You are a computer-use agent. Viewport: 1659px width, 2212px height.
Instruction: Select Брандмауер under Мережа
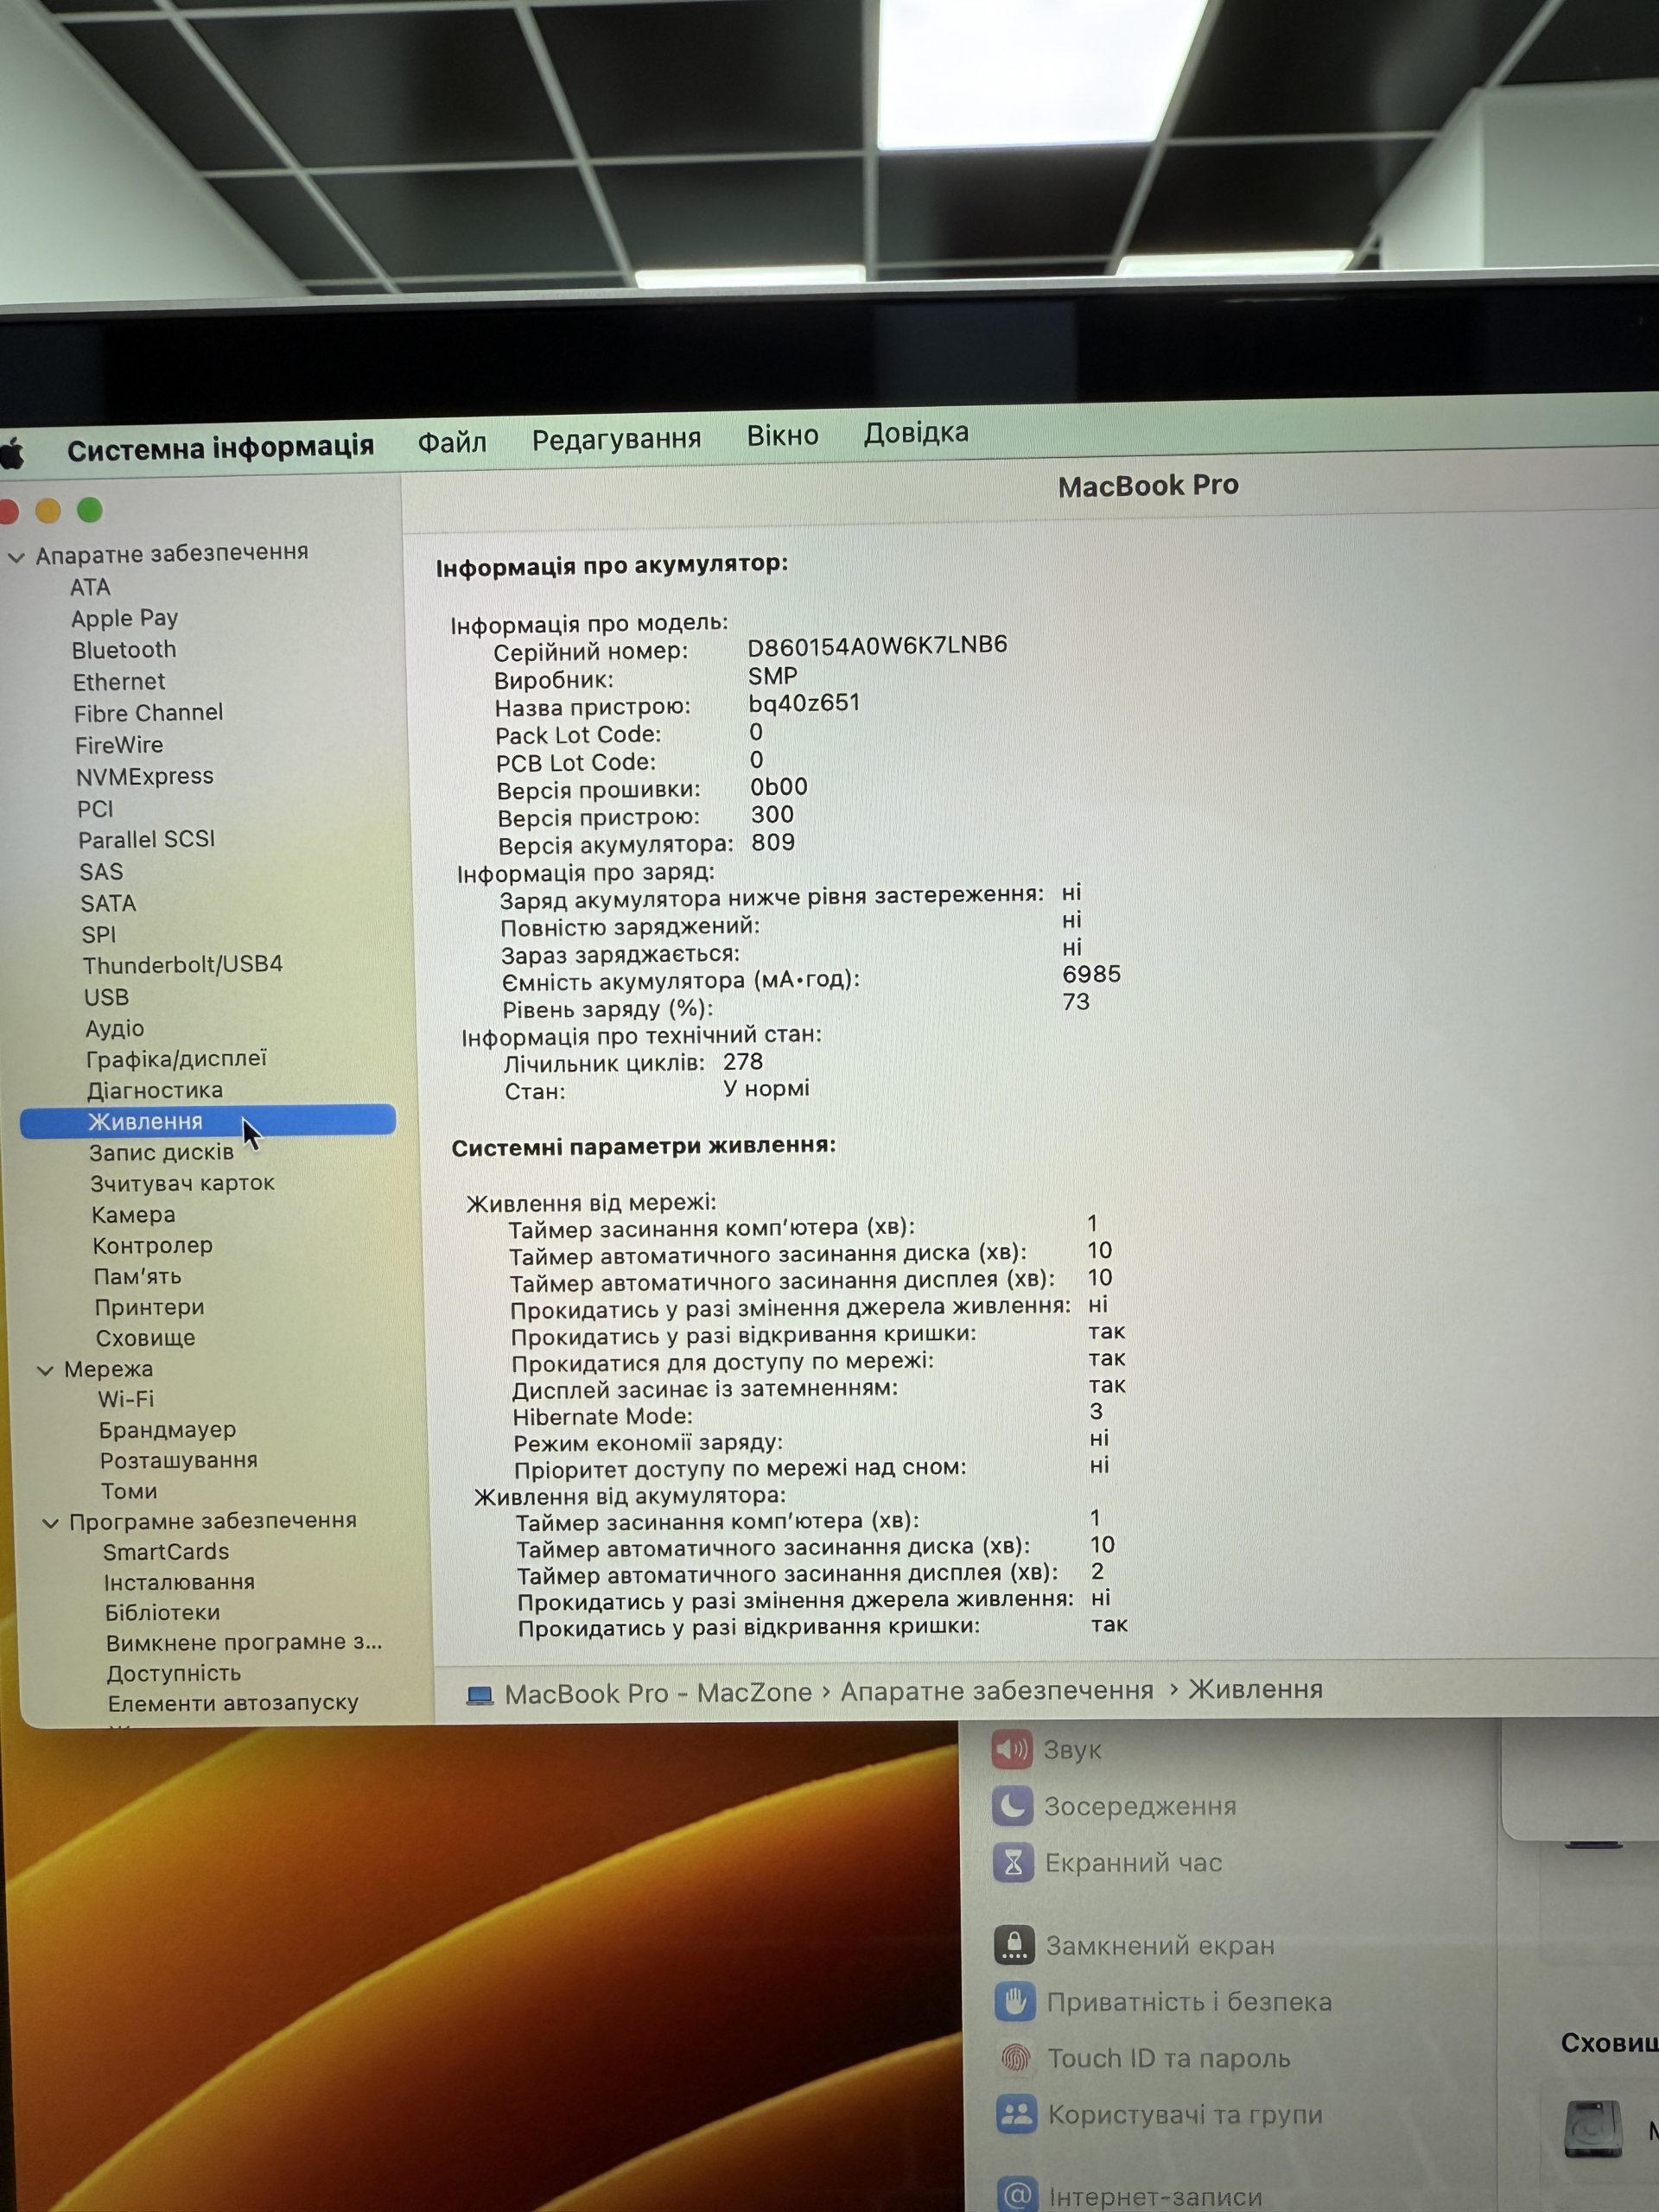[x=167, y=1430]
